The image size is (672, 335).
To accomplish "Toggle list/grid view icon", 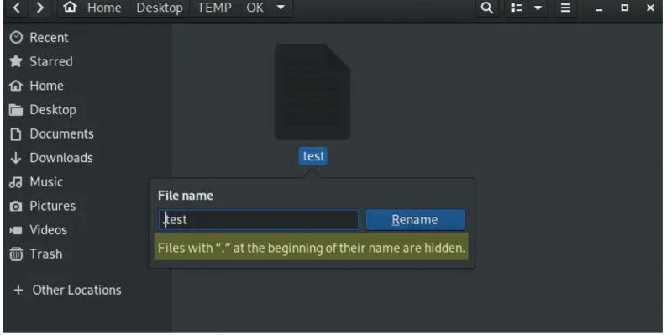I will click(517, 8).
